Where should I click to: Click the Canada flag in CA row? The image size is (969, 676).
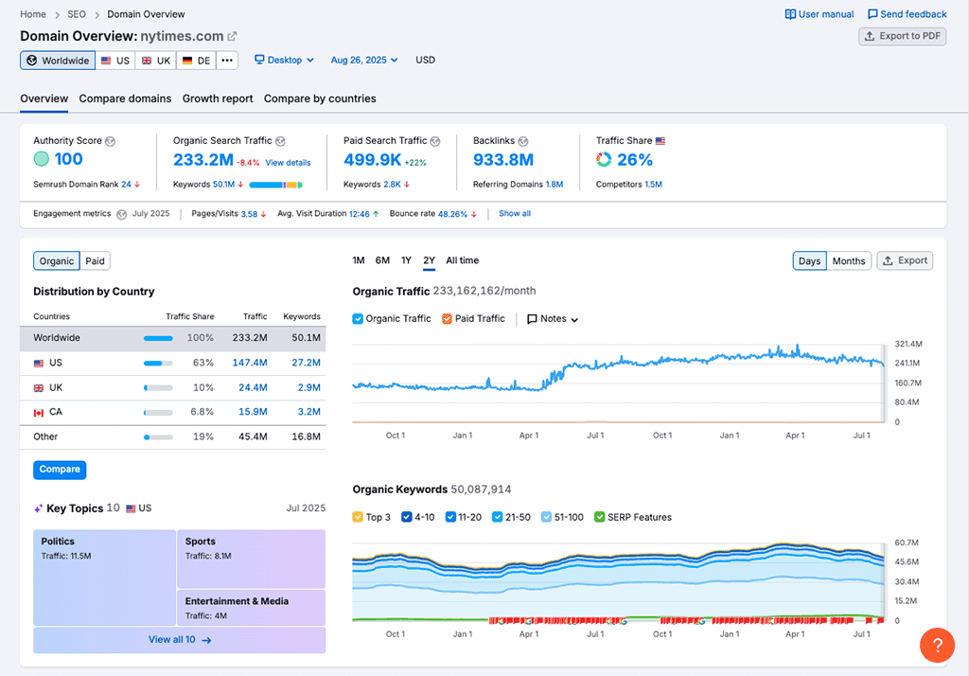coord(38,413)
